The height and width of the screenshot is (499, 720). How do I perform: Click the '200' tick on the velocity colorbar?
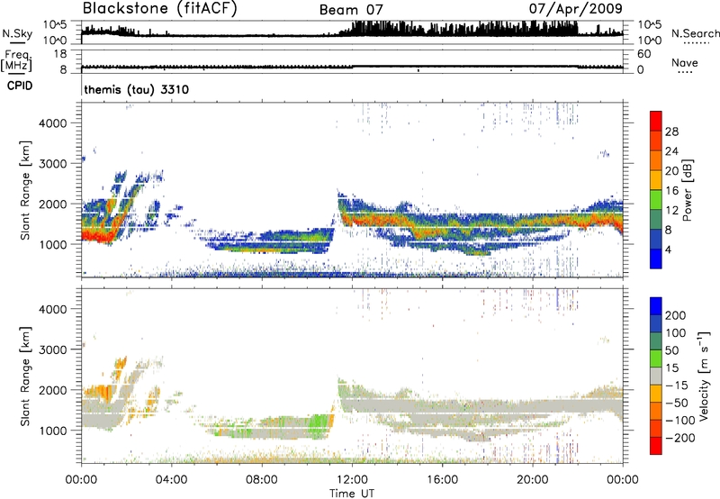pos(676,315)
